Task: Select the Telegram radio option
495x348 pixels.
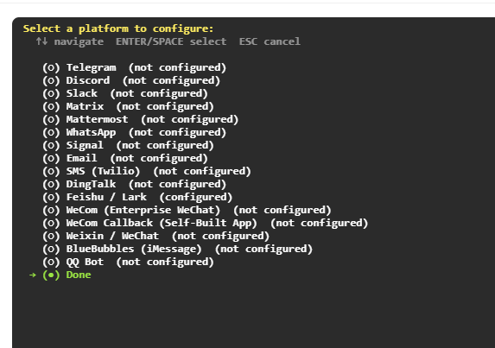Action: [51, 67]
